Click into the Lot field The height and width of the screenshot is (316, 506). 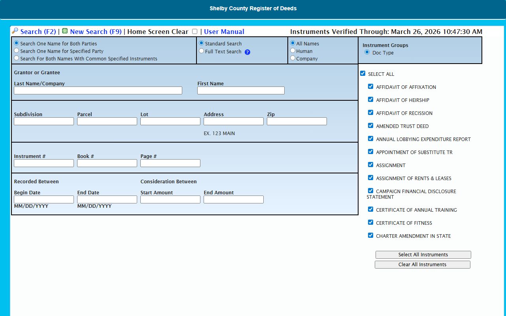point(170,121)
